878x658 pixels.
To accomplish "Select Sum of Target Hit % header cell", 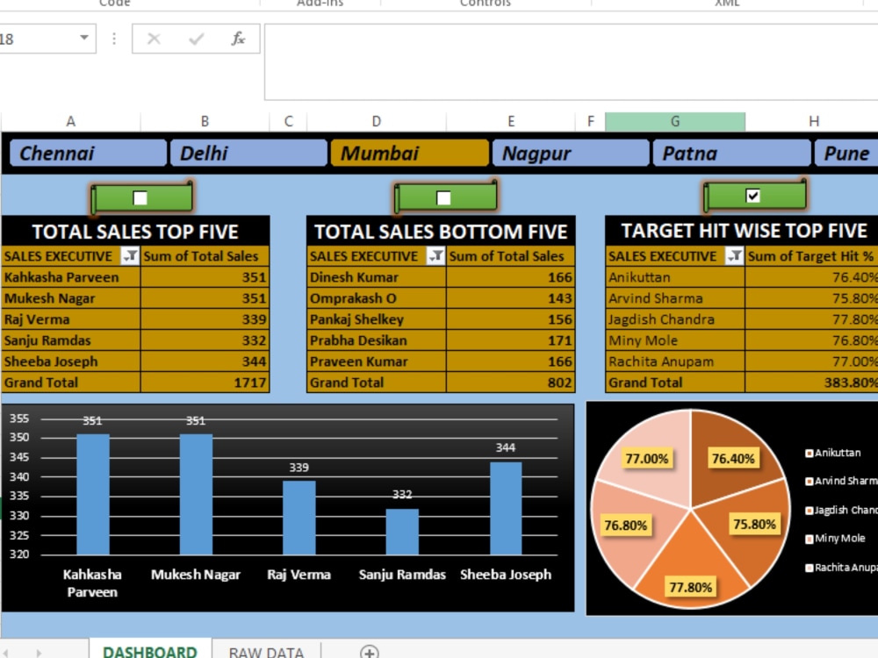I will (x=811, y=256).
